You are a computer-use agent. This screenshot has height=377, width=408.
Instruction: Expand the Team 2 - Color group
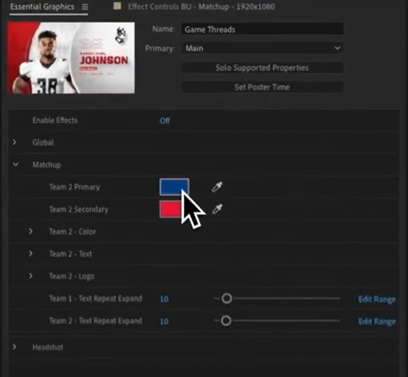(31, 232)
